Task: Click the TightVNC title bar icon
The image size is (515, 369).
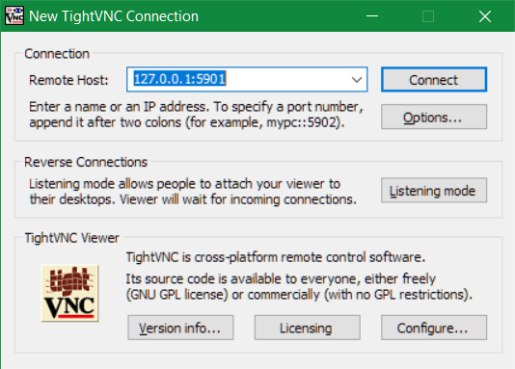Action: click(14, 15)
